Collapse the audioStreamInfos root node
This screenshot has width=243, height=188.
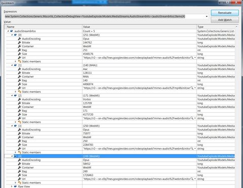coord(8,31)
